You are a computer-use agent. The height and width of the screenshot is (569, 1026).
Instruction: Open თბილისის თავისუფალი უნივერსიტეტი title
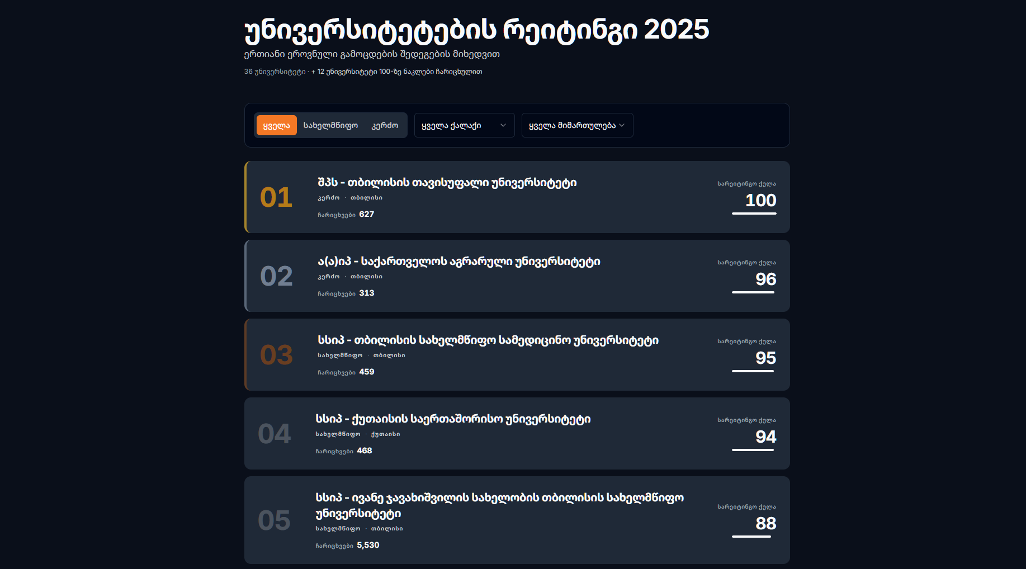coord(447,183)
